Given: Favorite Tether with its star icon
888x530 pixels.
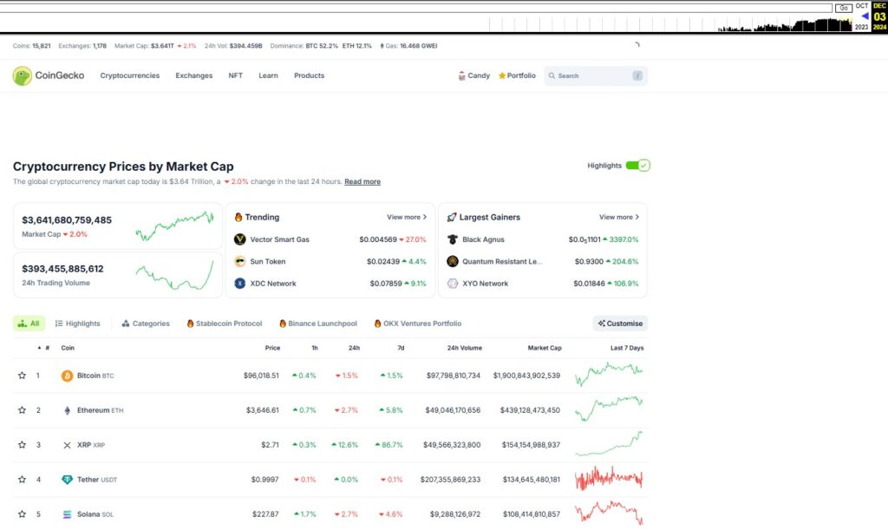Looking at the screenshot, I should pos(22,480).
